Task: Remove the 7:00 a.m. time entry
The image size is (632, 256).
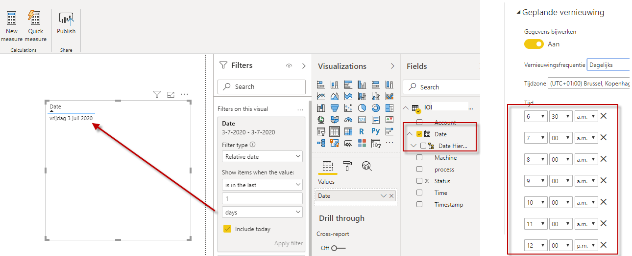Action: click(604, 138)
